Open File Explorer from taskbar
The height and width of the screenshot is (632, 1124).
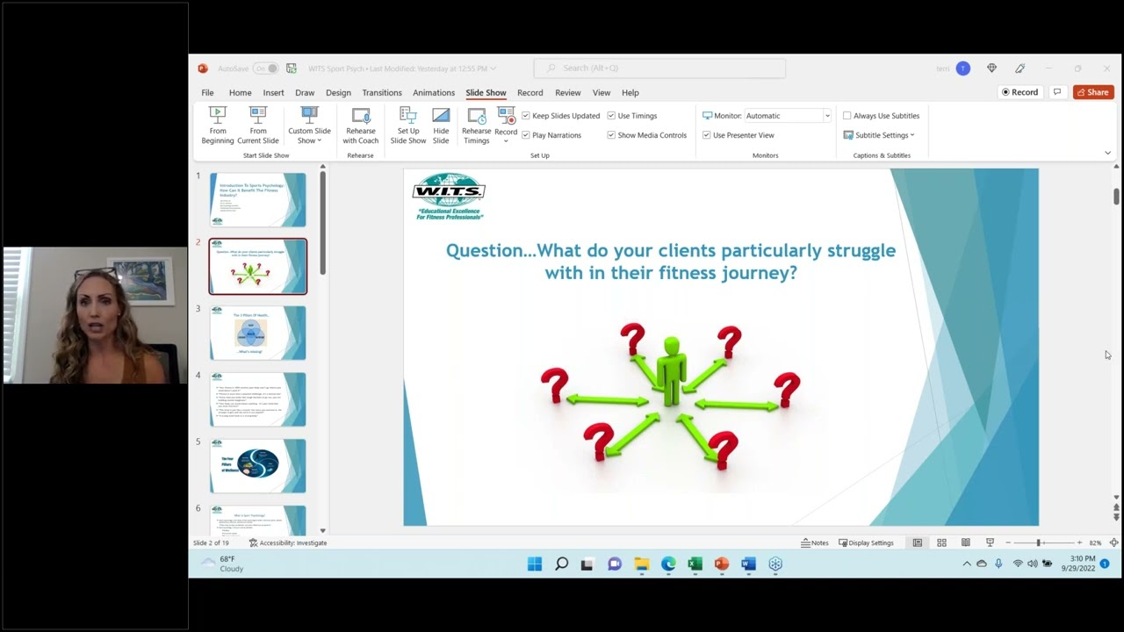641,564
